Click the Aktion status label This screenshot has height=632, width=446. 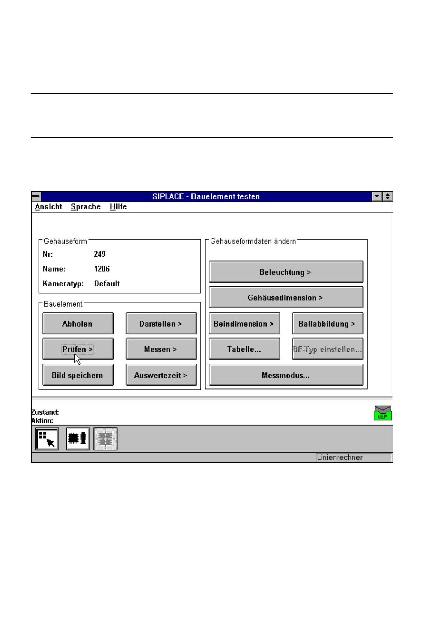click(42, 421)
